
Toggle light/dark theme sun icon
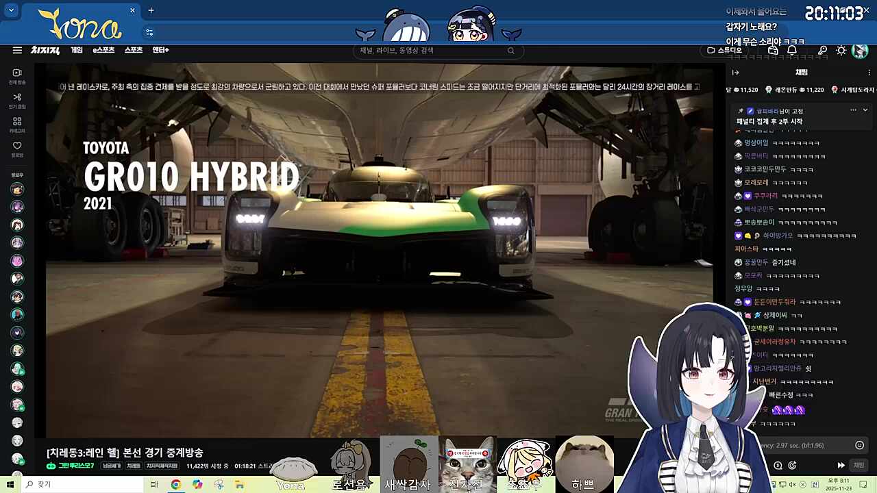[x=841, y=51]
